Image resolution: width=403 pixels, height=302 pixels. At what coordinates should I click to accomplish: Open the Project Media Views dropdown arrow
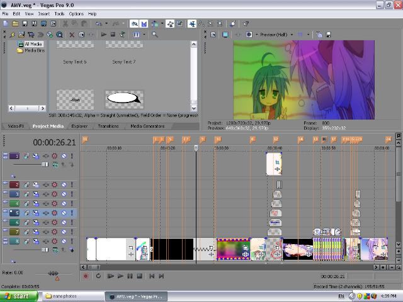(144, 35)
